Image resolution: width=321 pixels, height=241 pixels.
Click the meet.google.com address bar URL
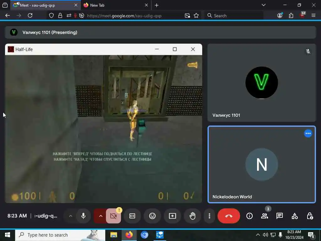[124, 16]
